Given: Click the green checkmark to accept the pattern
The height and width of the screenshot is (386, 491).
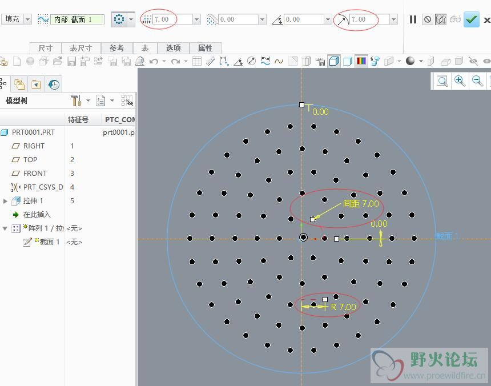Looking at the screenshot, I should (471, 19).
